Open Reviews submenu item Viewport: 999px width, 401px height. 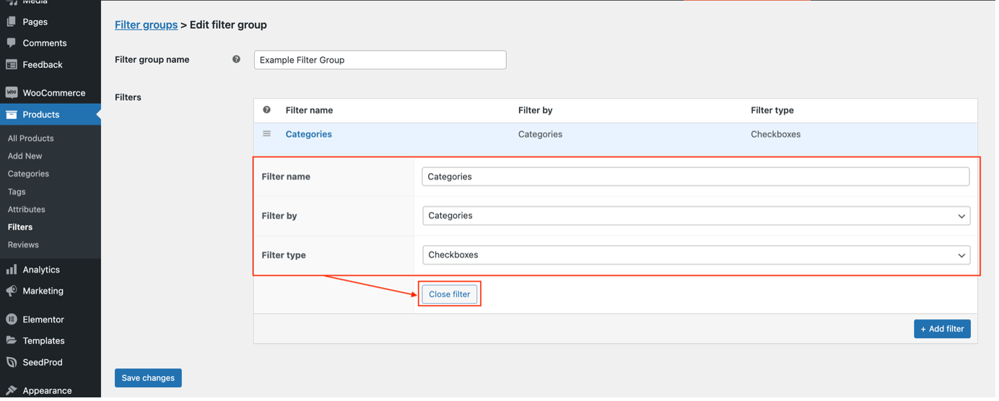pyautogui.click(x=23, y=244)
